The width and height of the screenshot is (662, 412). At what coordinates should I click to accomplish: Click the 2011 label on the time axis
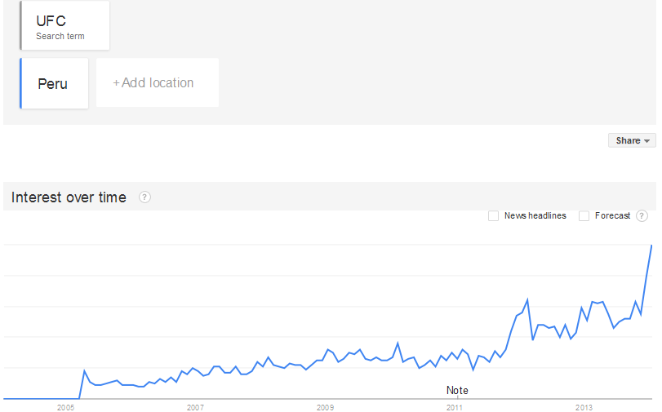tap(455, 406)
